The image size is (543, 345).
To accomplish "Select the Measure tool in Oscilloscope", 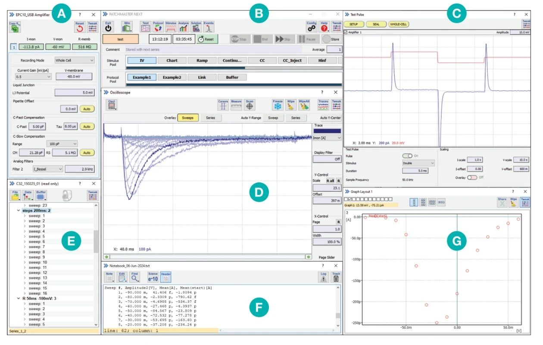I will coord(236,105).
